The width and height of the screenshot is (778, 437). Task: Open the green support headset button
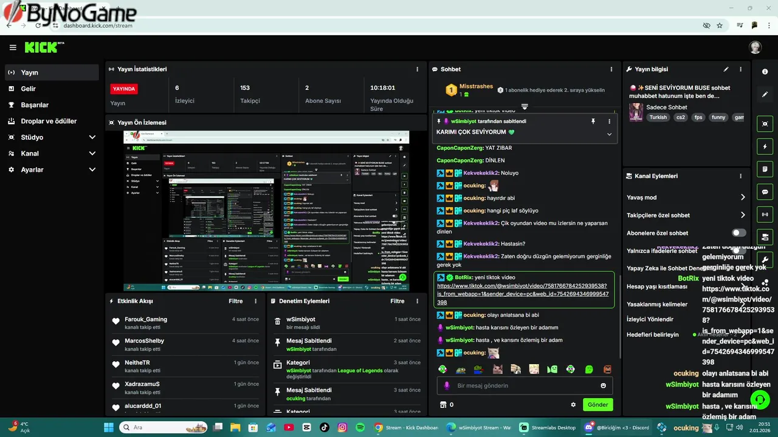coord(760,399)
